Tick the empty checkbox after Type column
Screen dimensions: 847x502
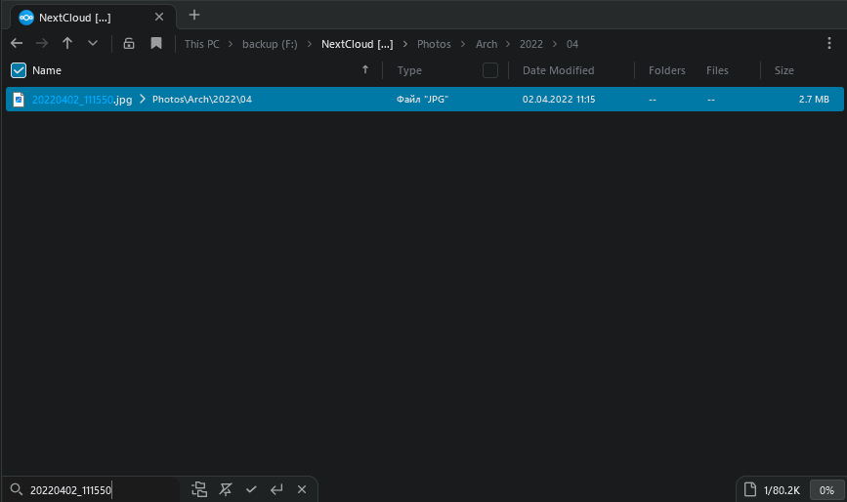[x=490, y=70]
